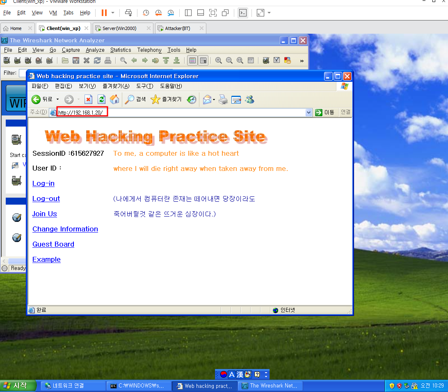The width and height of the screenshot is (448, 392).
Task: Click system tray clock 오전 10:29
Action: (x=432, y=386)
